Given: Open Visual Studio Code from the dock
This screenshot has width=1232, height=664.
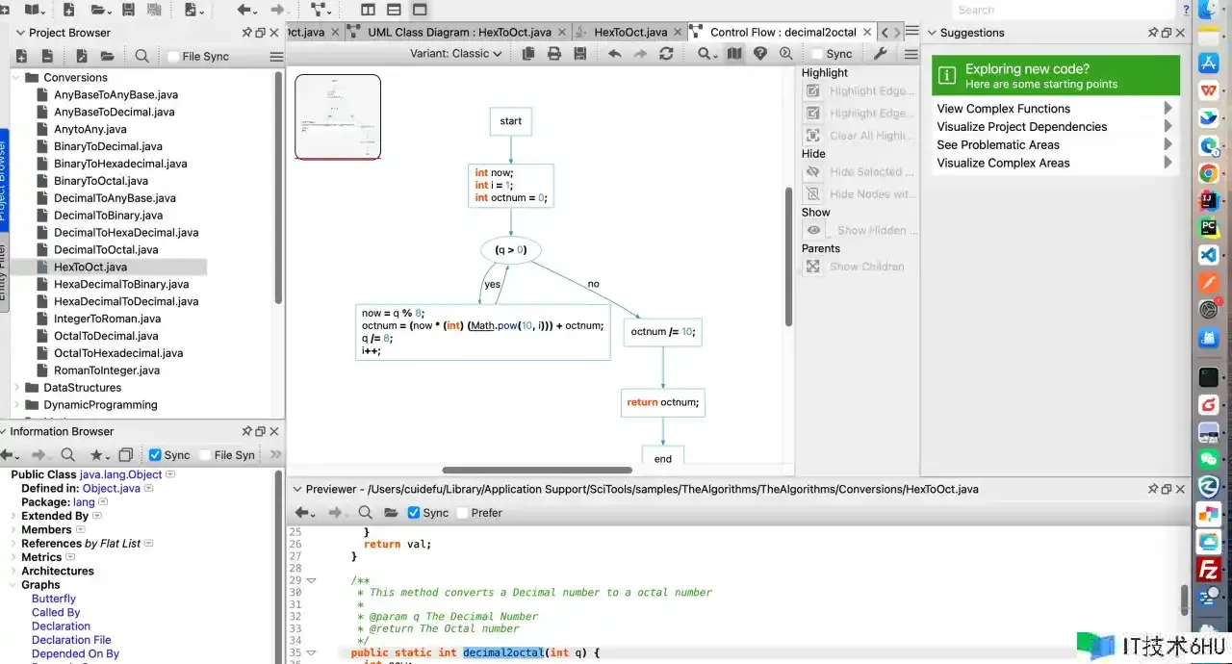Looking at the screenshot, I should [1208, 256].
